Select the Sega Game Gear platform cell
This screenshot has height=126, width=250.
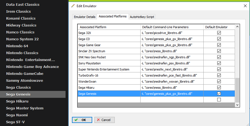coord(109,45)
